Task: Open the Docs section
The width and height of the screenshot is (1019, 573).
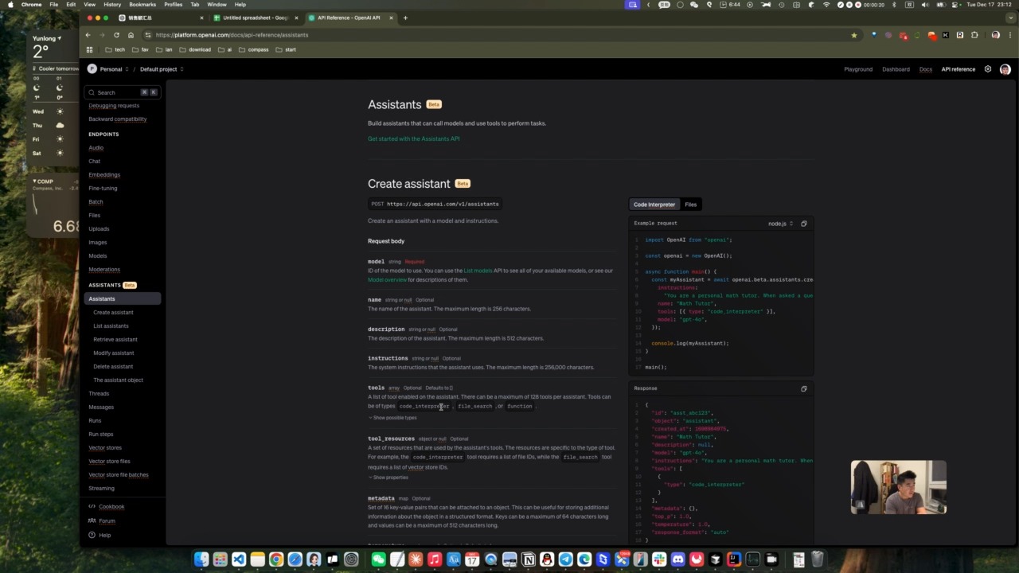Action: pyautogui.click(x=926, y=69)
